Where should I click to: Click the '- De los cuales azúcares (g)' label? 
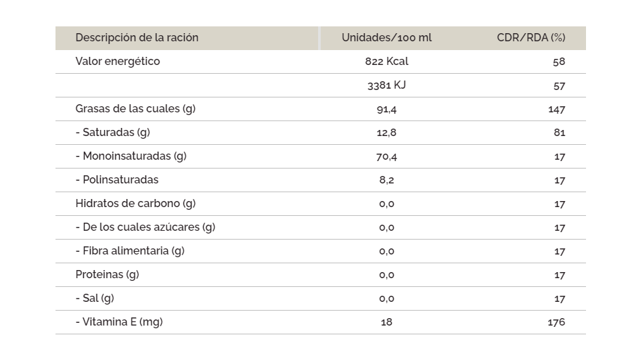[x=145, y=227]
